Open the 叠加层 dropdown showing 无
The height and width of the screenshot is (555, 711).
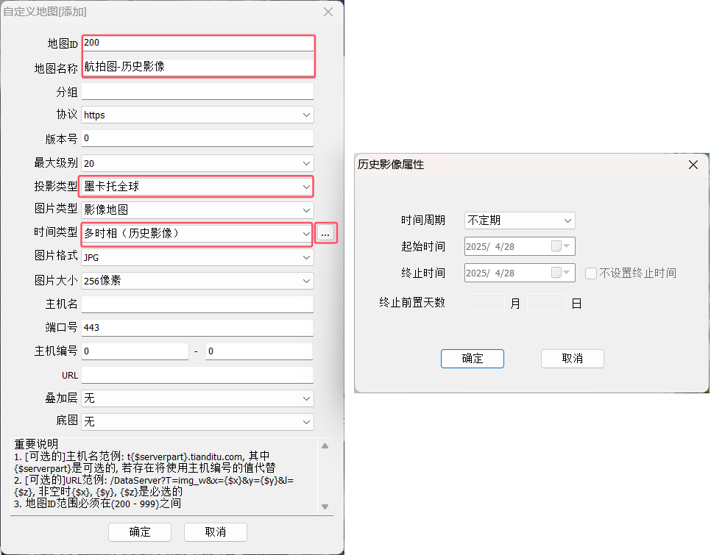coord(197,398)
